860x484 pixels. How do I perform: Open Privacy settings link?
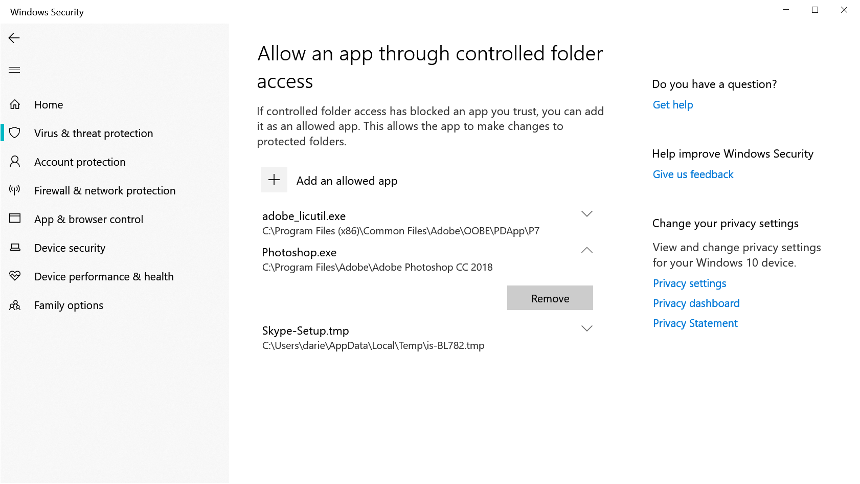[690, 283]
